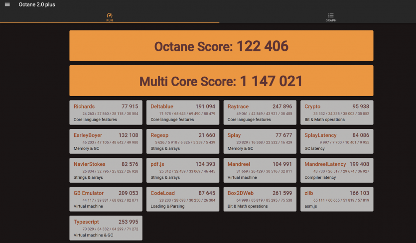Open the MandreelLatency result card

tap(337, 170)
